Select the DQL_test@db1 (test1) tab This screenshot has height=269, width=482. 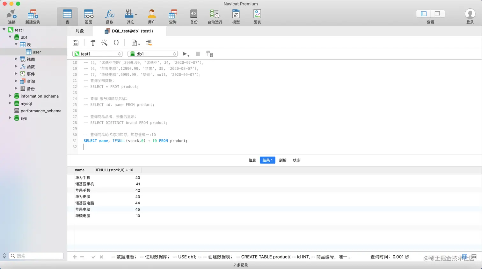[129, 31]
